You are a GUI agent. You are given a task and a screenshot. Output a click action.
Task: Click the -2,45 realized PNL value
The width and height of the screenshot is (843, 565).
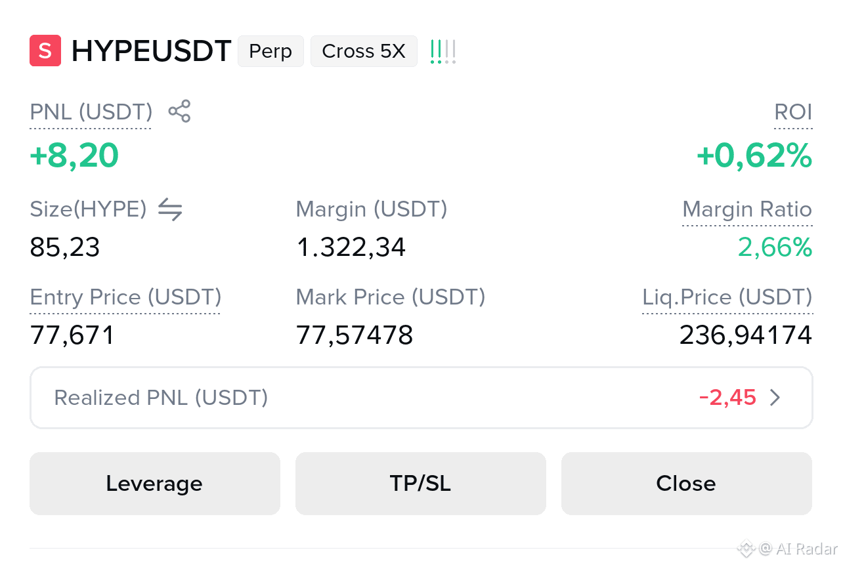point(727,398)
